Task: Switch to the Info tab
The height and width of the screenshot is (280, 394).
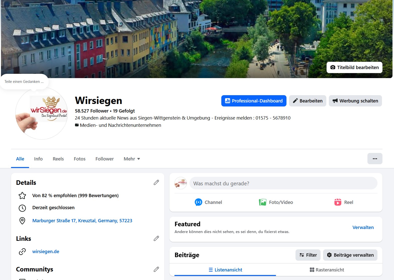Action: click(x=38, y=159)
